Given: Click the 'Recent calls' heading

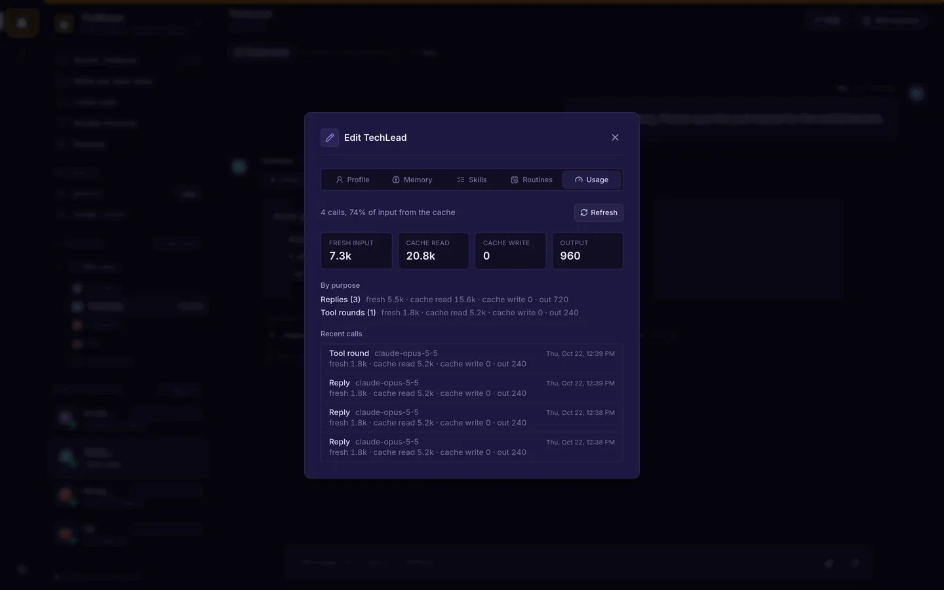Looking at the screenshot, I should pyautogui.click(x=342, y=334).
